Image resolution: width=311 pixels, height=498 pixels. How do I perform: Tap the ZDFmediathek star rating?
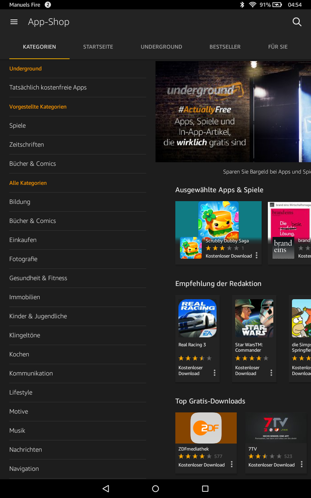pyautogui.click(x=195, y=456)
